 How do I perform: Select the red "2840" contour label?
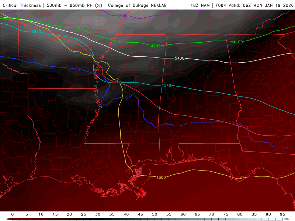pos(116,81)
